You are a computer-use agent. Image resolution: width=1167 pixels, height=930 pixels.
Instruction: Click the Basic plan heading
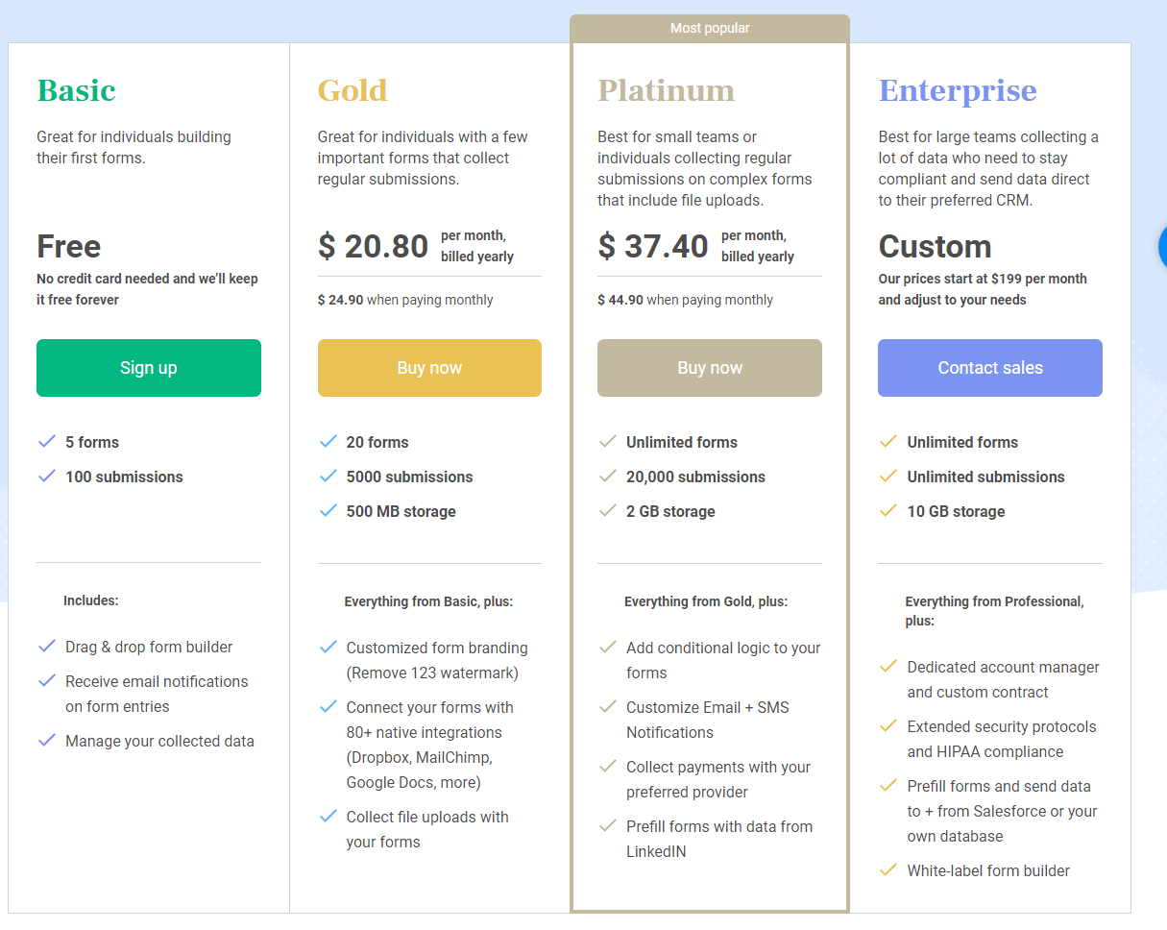tap(77, 90)
